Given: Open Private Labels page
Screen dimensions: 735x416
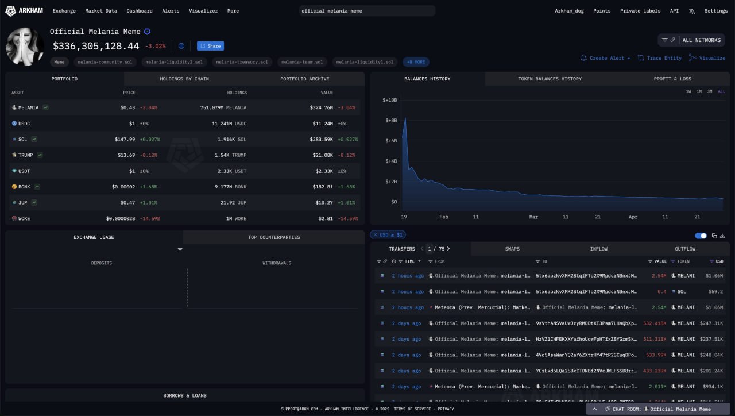Looking at the screenshot, I should click(x=640, y=11).
